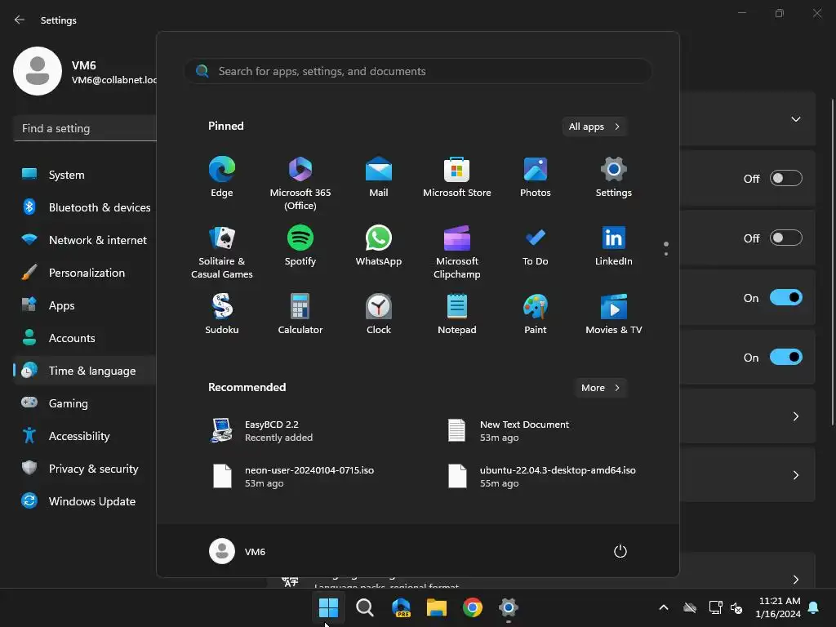836x627 pixels.
Task: Launch Google Chrome from the taskbar
Action: 473,607
